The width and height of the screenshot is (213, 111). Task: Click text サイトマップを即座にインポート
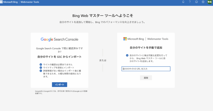tap(59, 68)
